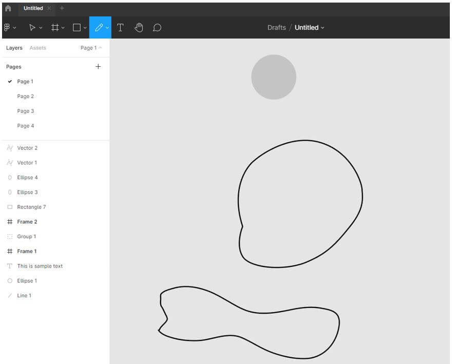Click the Pages section heading

[x=14, y=67]
